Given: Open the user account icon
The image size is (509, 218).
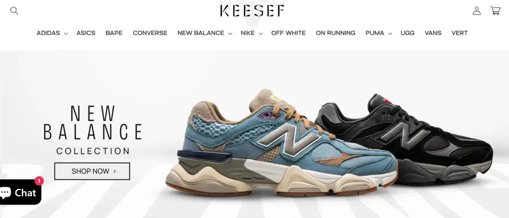Looking at the screenshot, I should tap(477, 11).
